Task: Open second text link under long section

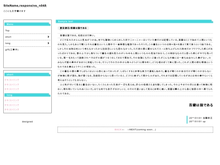Action: (12, 105)
